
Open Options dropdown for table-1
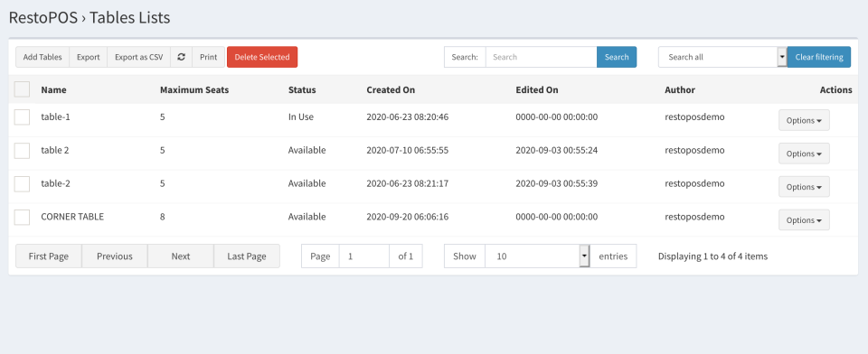[804, 121]
